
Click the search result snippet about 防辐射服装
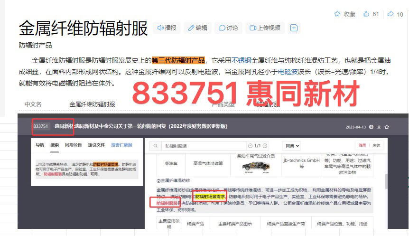(x=87, y=169)
